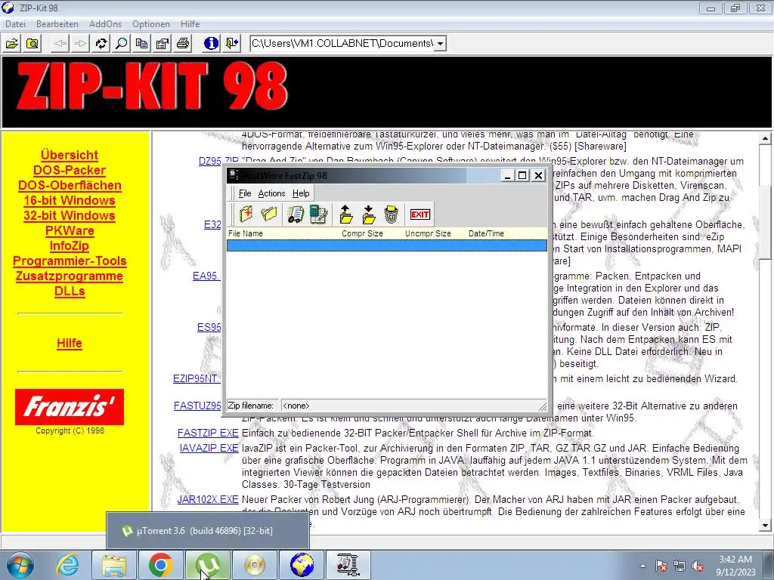
Task: Click the red EXIT button in FastZip
Action: tap(420, 214)
